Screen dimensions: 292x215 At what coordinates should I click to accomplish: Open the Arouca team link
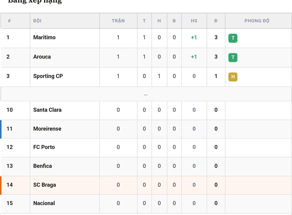click(x=42, y=57)
